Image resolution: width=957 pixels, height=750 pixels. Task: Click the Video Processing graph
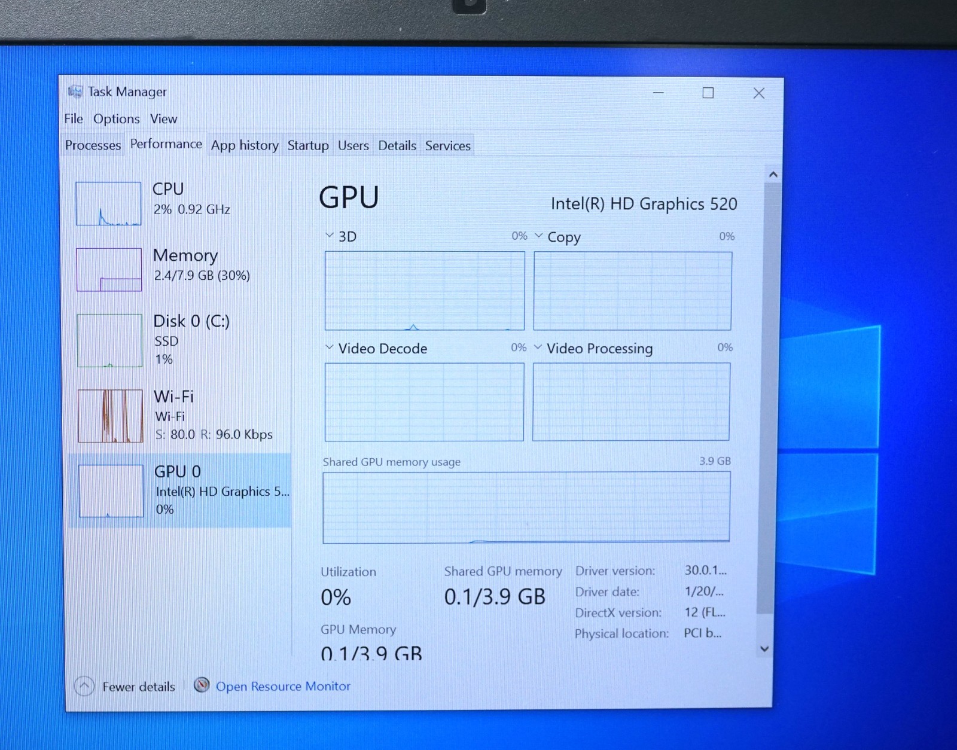click(x=631, y=402)
